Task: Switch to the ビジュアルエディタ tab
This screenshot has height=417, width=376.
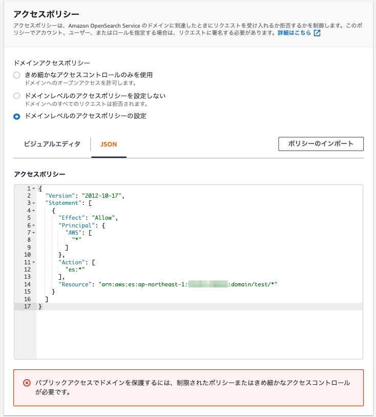Action: [x=52, y=144]
